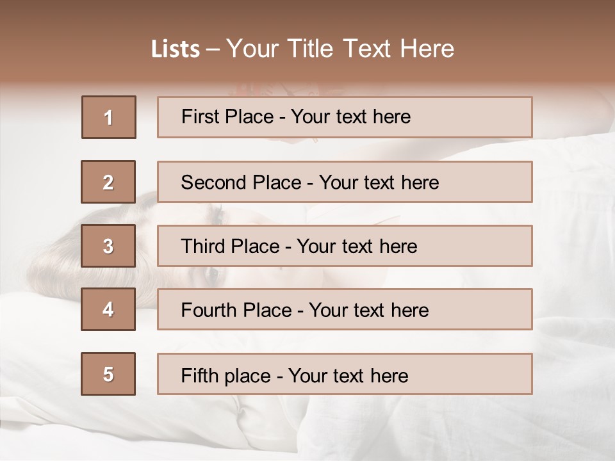Select the number 4 list marker
Screen dimensions: 615x461
tap(108, 310)
